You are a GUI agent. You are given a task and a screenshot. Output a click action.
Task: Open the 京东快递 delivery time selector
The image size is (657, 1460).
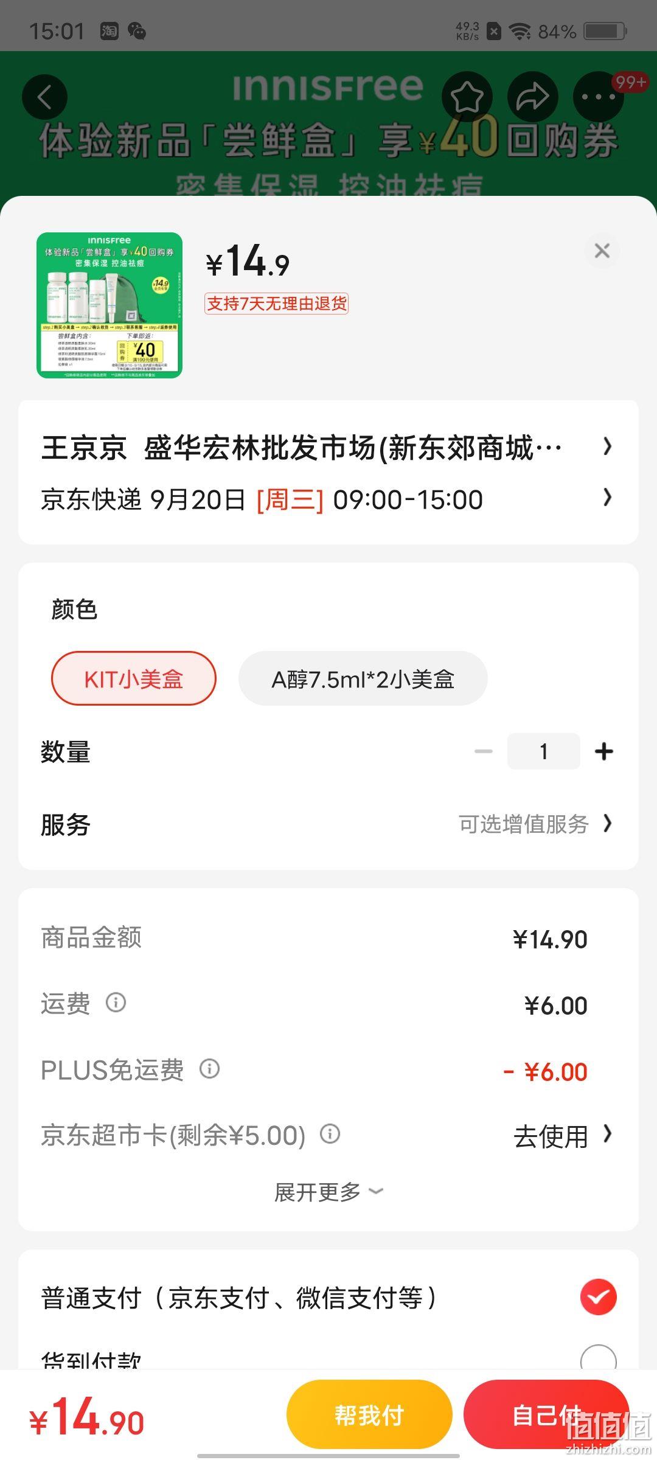coord(328,500)
